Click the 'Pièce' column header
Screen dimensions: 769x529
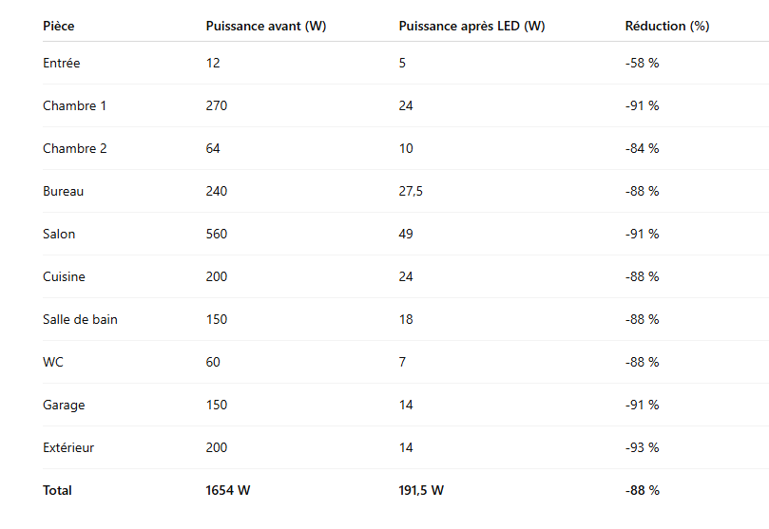click(x=58, y=26)
